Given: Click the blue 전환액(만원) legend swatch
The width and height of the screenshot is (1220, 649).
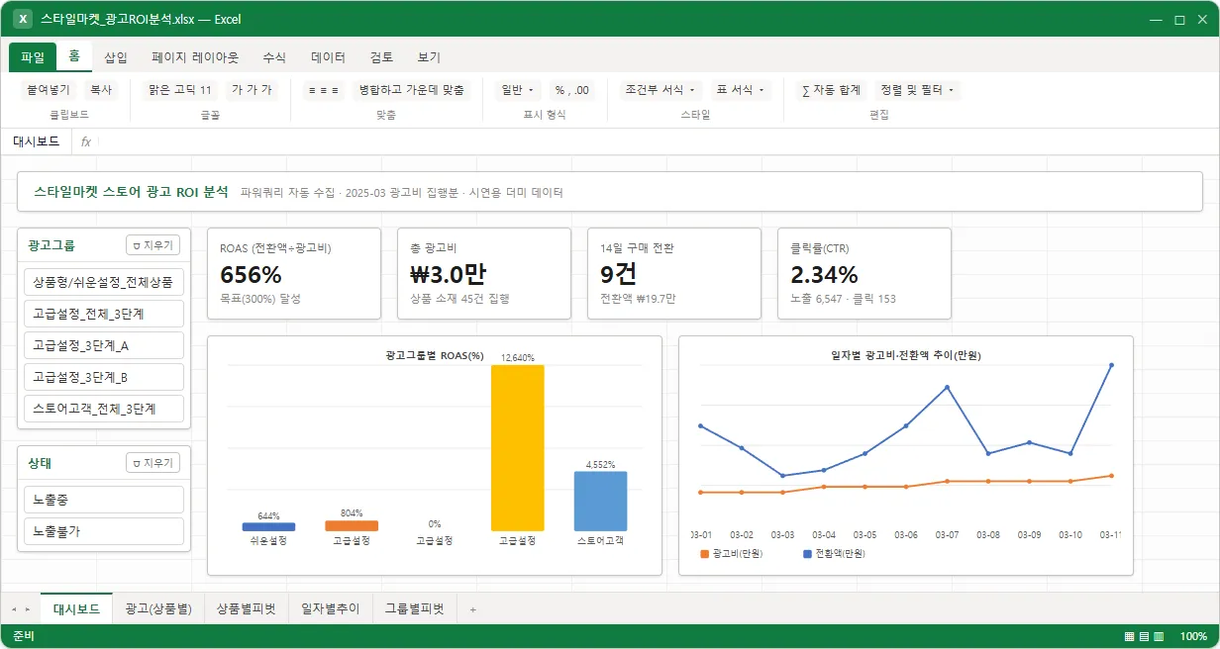Looking at the screenshot, I should pos(808,554).
